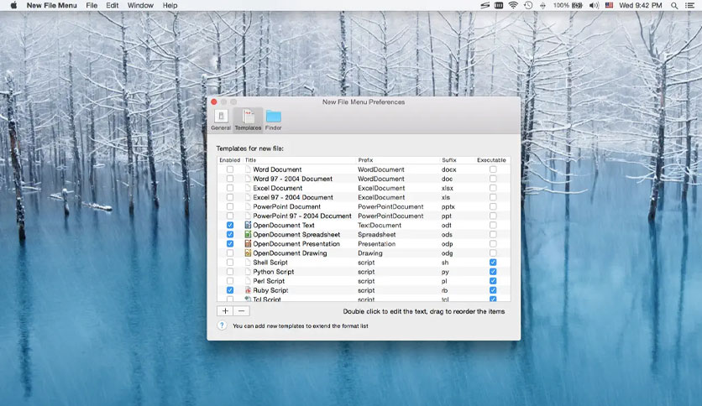
Task: Click the battery status icon
Action: (577, 5)
